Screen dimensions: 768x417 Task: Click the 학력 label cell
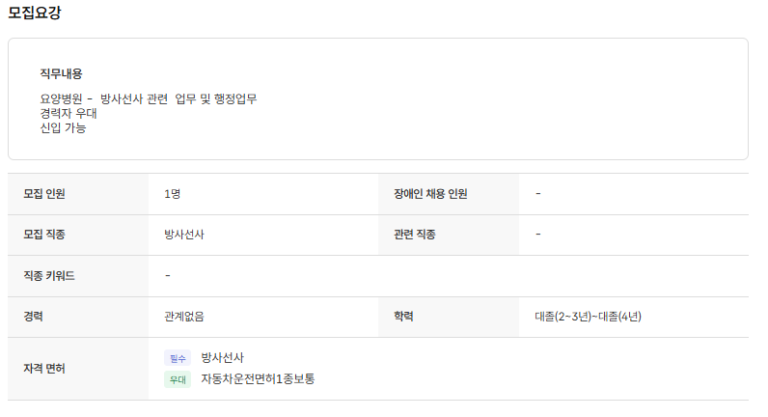click(403, 317)
